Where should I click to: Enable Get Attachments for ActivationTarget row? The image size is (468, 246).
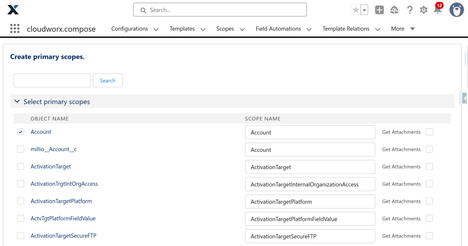tap(429, 167)
